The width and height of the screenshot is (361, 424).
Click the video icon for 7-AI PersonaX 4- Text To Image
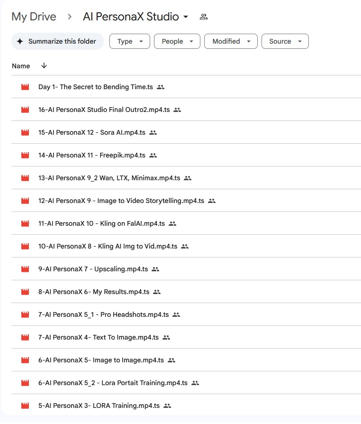click(25, 337)
